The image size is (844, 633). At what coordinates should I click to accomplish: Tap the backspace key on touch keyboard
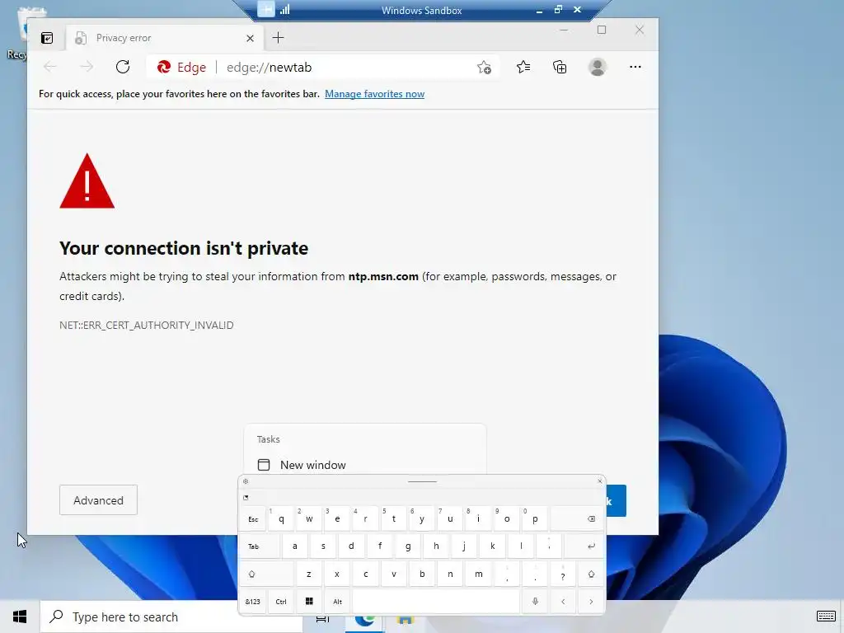pyautogui.click(x=577, y=519)
